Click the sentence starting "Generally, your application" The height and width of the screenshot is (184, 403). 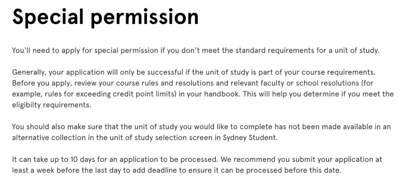coord(194,72)
